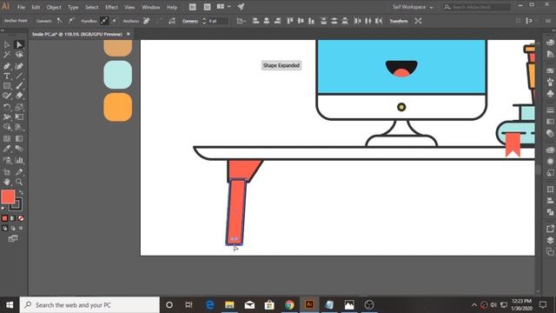The width and height of the screenshot is (556, 313).
Task: Swap fill and stroke colors
Action: (x=21, y=193)
